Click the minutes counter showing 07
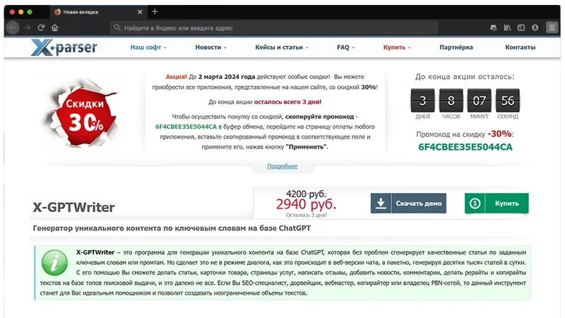 [x=480, y=100]
